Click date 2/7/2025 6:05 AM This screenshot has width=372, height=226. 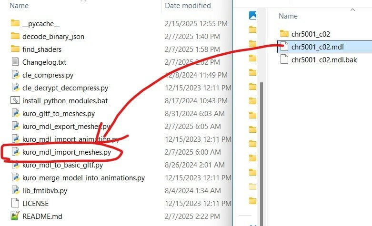(192, 126)
